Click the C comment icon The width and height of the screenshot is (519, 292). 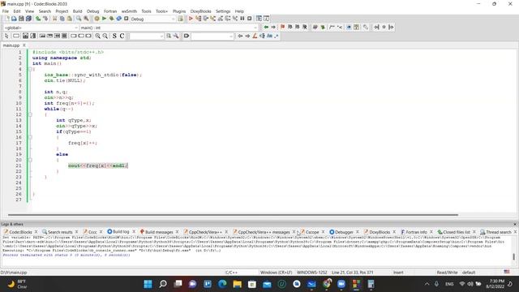[122, 36]
